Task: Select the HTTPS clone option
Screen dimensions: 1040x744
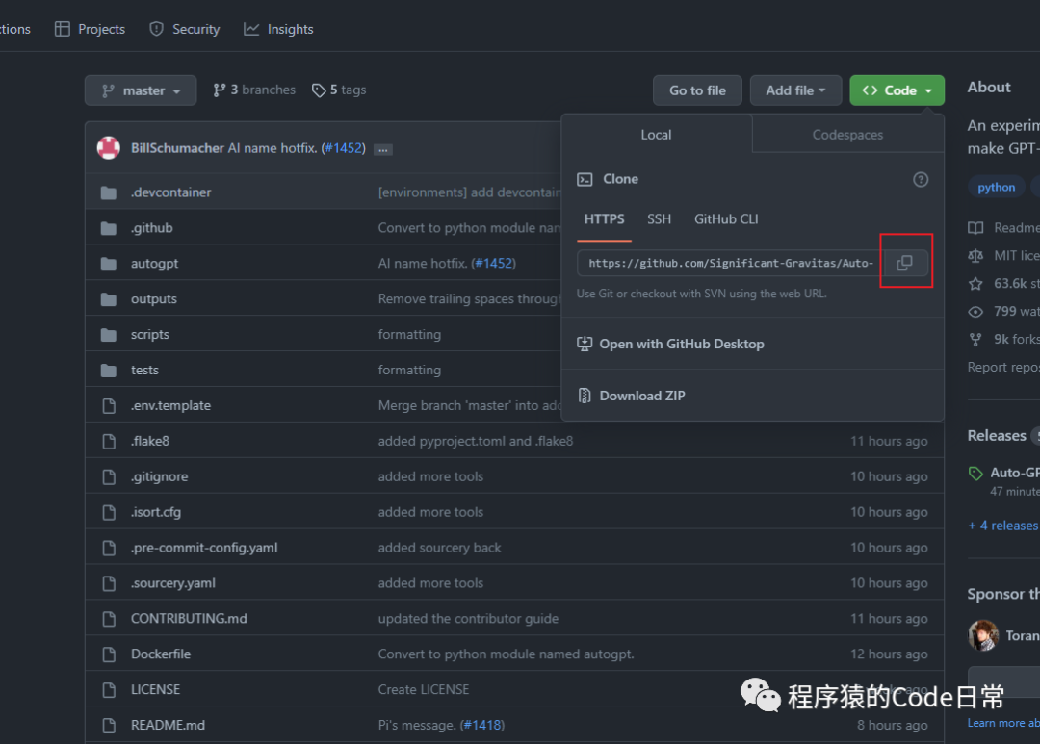Action: coord(604,219)
